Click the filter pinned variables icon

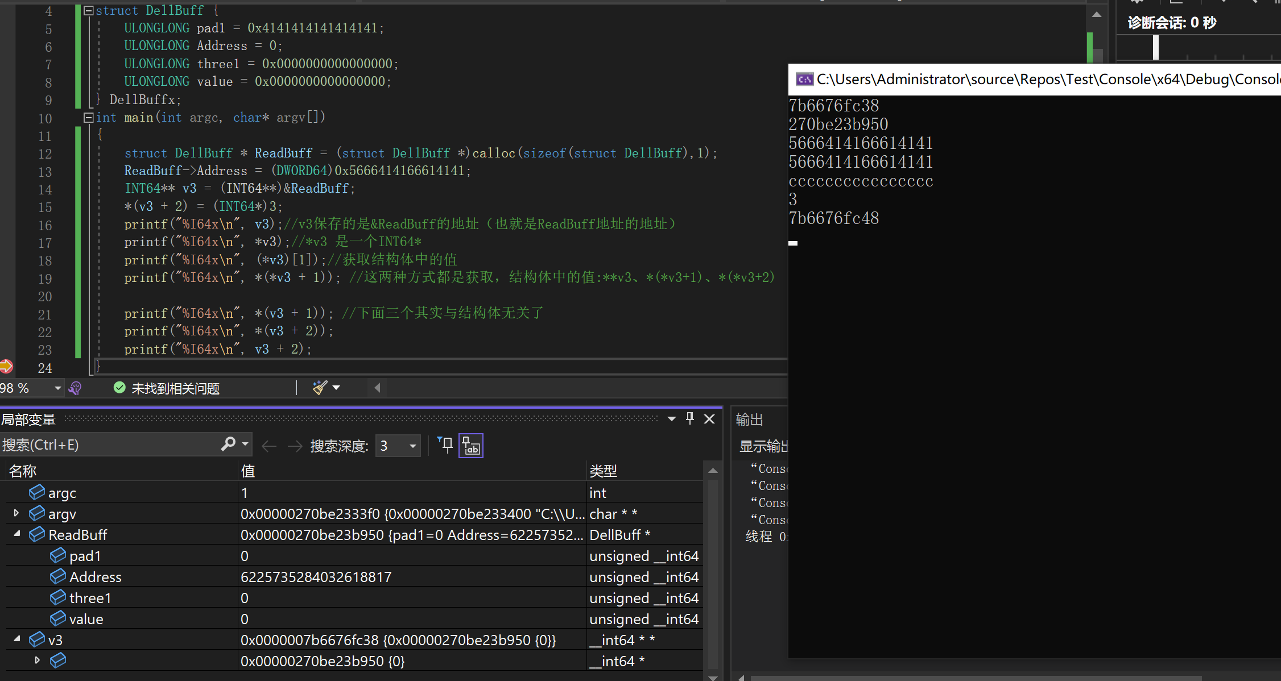(445, 445)
